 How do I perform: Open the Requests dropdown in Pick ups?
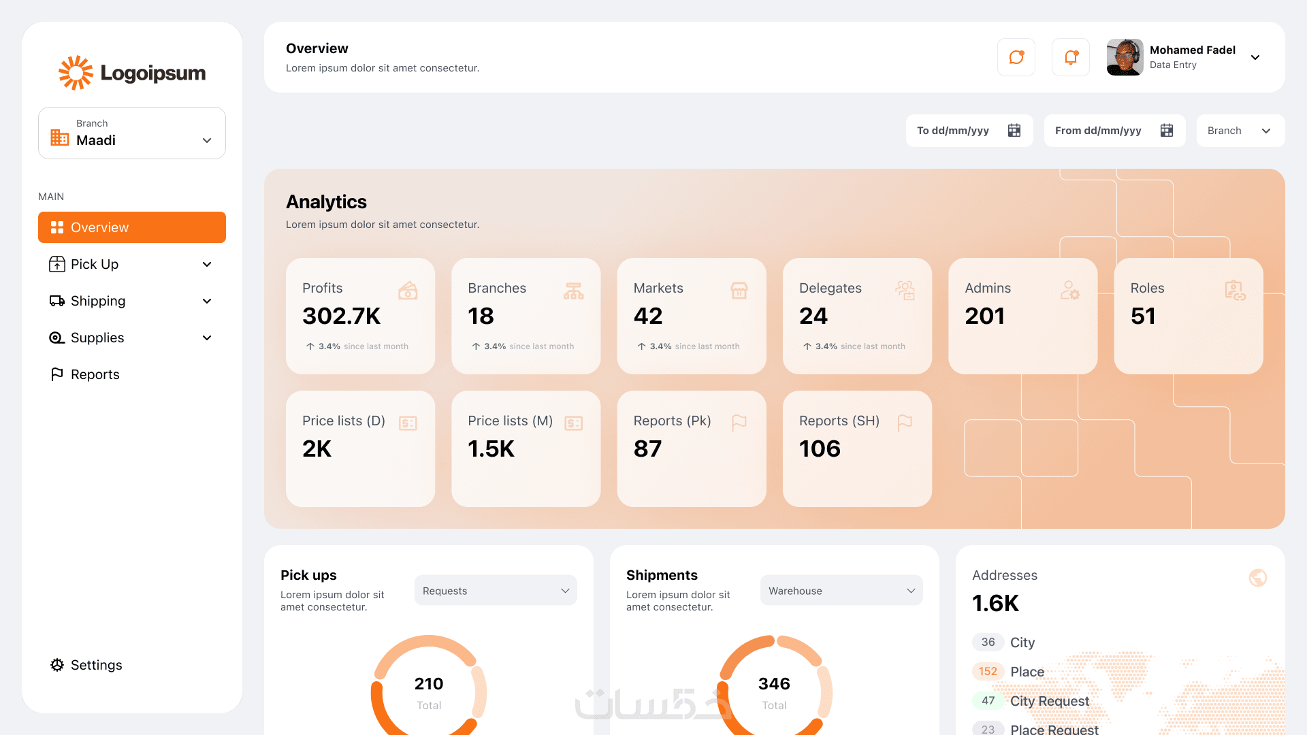(x=495, y=591)
